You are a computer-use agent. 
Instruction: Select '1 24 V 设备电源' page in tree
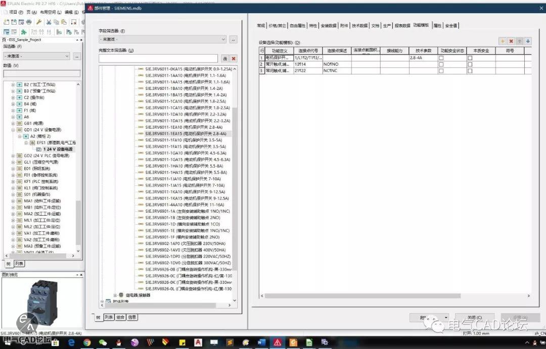tap(58, 149)
